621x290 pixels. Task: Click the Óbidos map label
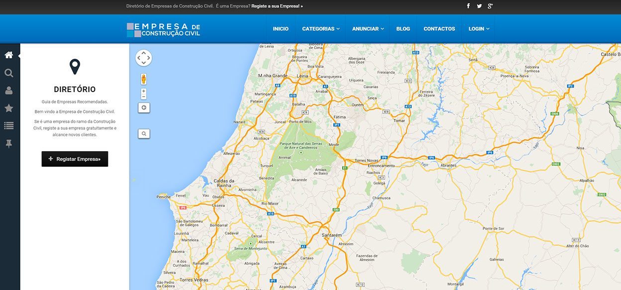[x=218, y=197]
